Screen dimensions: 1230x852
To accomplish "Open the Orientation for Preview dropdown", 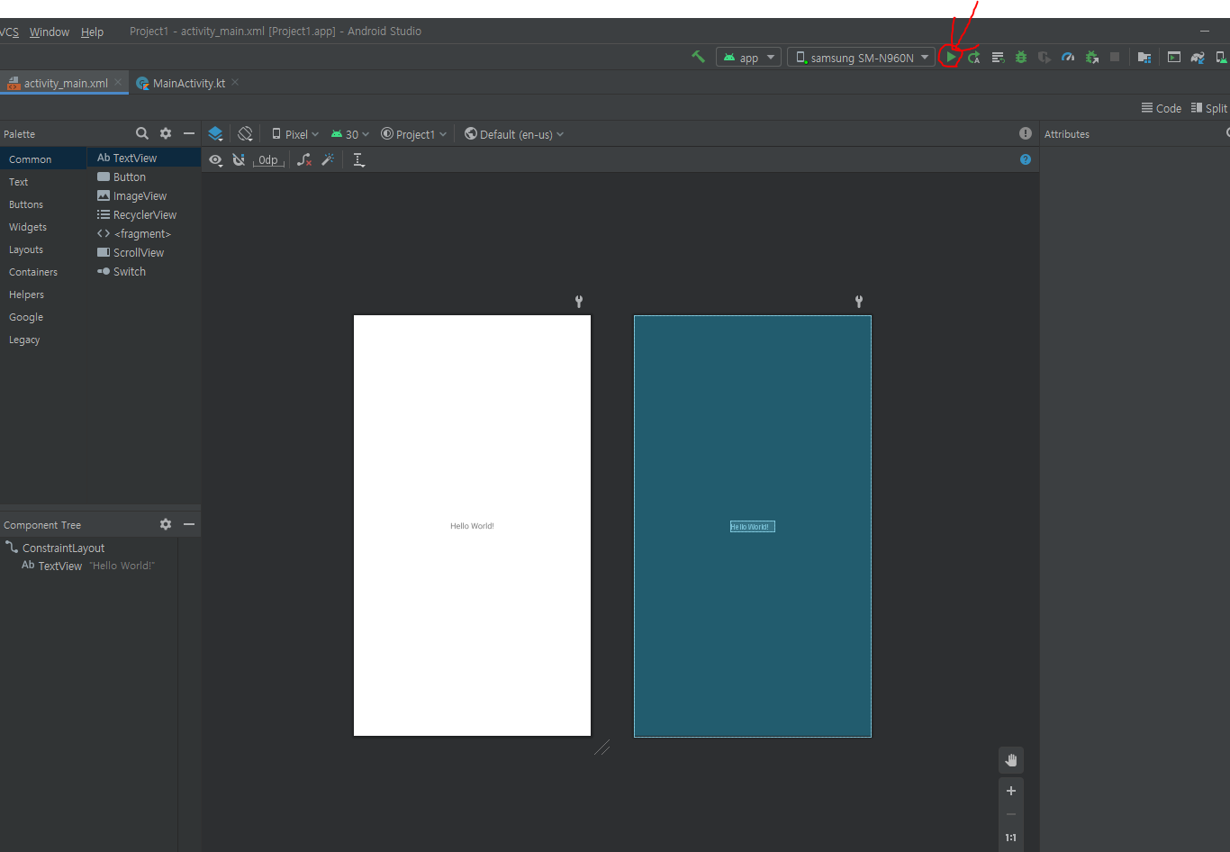I will coord(245,133).
